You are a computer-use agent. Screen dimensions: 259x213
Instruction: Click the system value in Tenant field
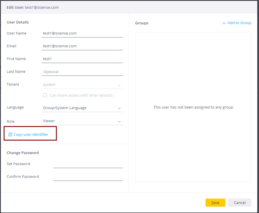[49, 85]
